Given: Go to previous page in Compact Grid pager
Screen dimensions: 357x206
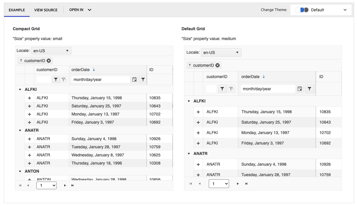Looking at the screenshot, I should click(28, 185).
